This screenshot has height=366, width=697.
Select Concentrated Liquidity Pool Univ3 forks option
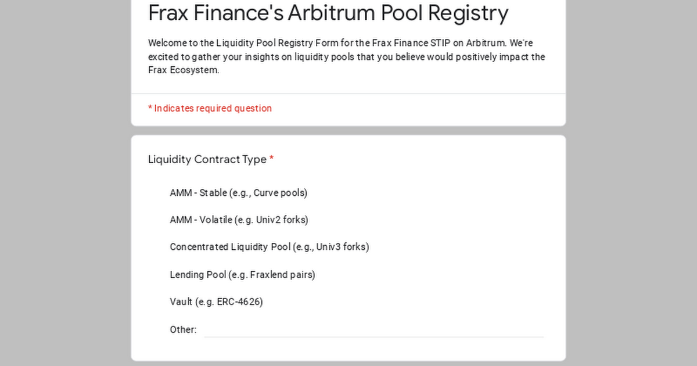tap(270, 247)
